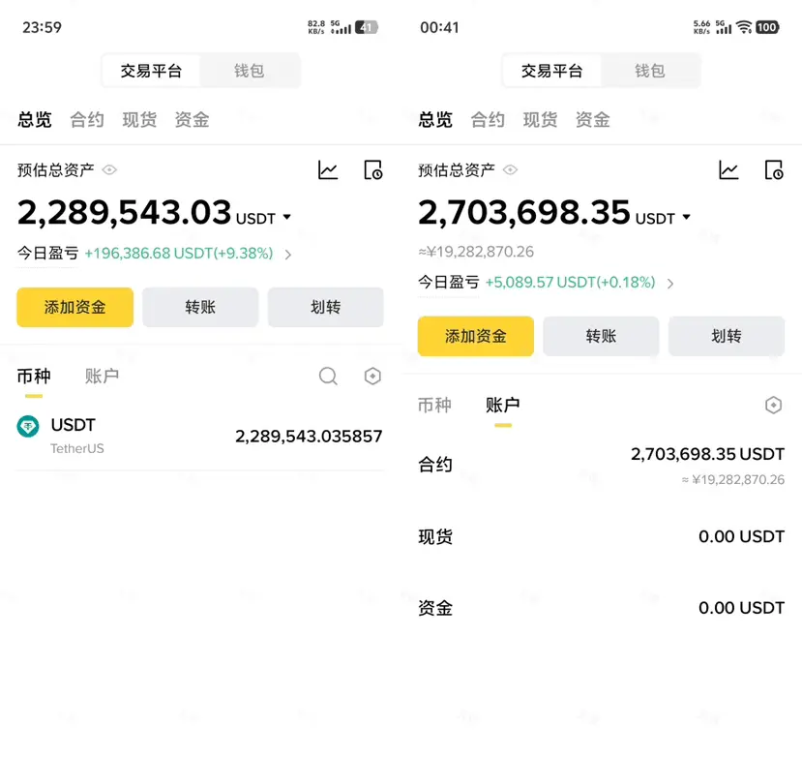Viewport: 802px width, 757px height.
Task: Select 交易平台 toggle in right screen
Action: point(551,70)
